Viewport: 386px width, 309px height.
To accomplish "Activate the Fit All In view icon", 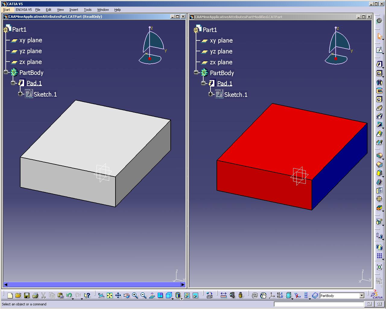I will pos(110,295).
